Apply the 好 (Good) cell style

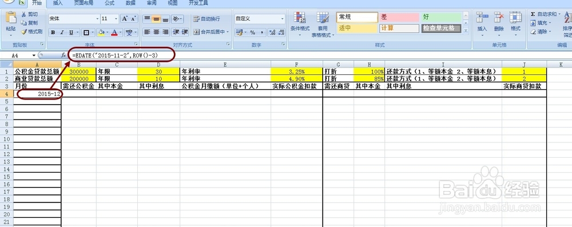(x=442, y=17)
